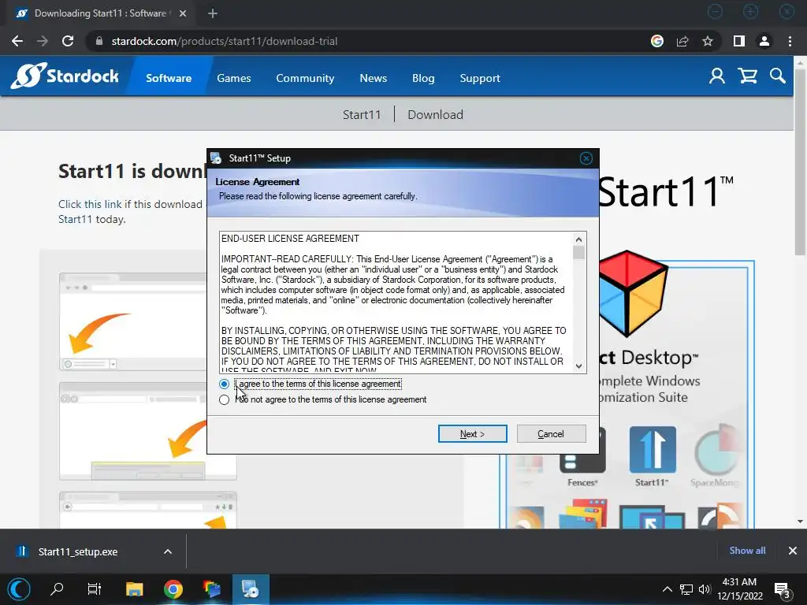Open the Games nav menu
Viewport: 807px width, 605px height.
point(233,78)
